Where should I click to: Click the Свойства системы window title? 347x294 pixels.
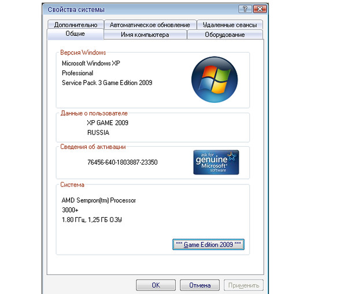76,10
